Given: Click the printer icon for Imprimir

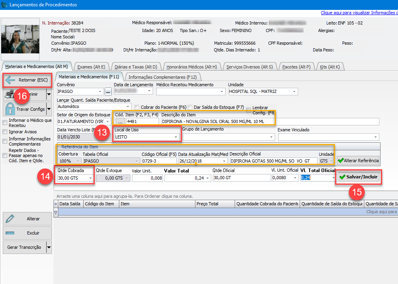Looking at the screenshot, I should pos(11,95).
